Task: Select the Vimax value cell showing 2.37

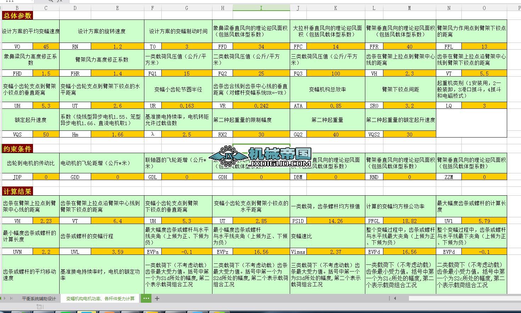Action: pyautogui.click(x=336, y=252)
